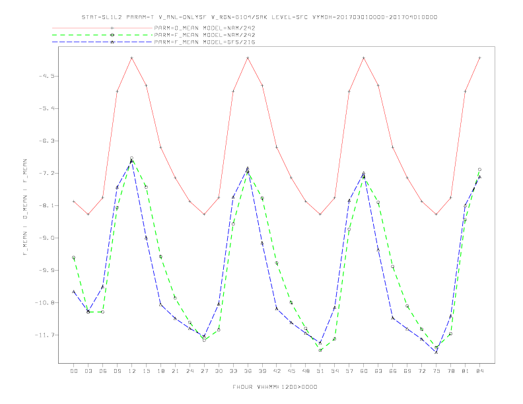Click the vertical y-axis label F_MEAN | O_MEAN | F_MEAN
This screenshot has width=523, height=404.
(25, 207)
